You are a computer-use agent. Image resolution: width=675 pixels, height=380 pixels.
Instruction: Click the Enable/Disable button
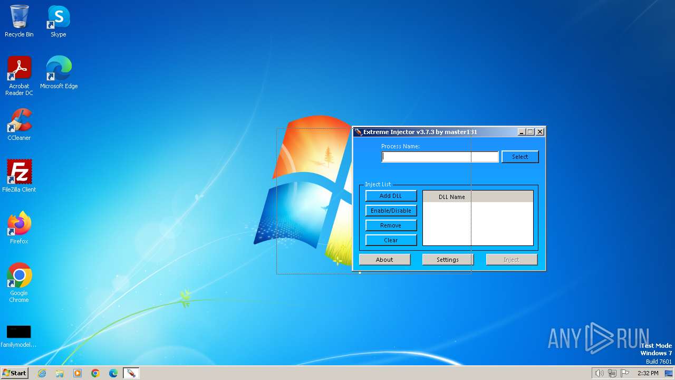point(391,211)
